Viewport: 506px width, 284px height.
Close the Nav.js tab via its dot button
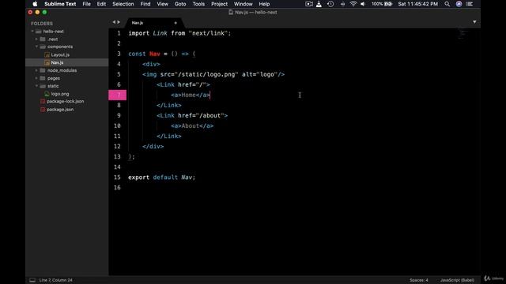176,23
